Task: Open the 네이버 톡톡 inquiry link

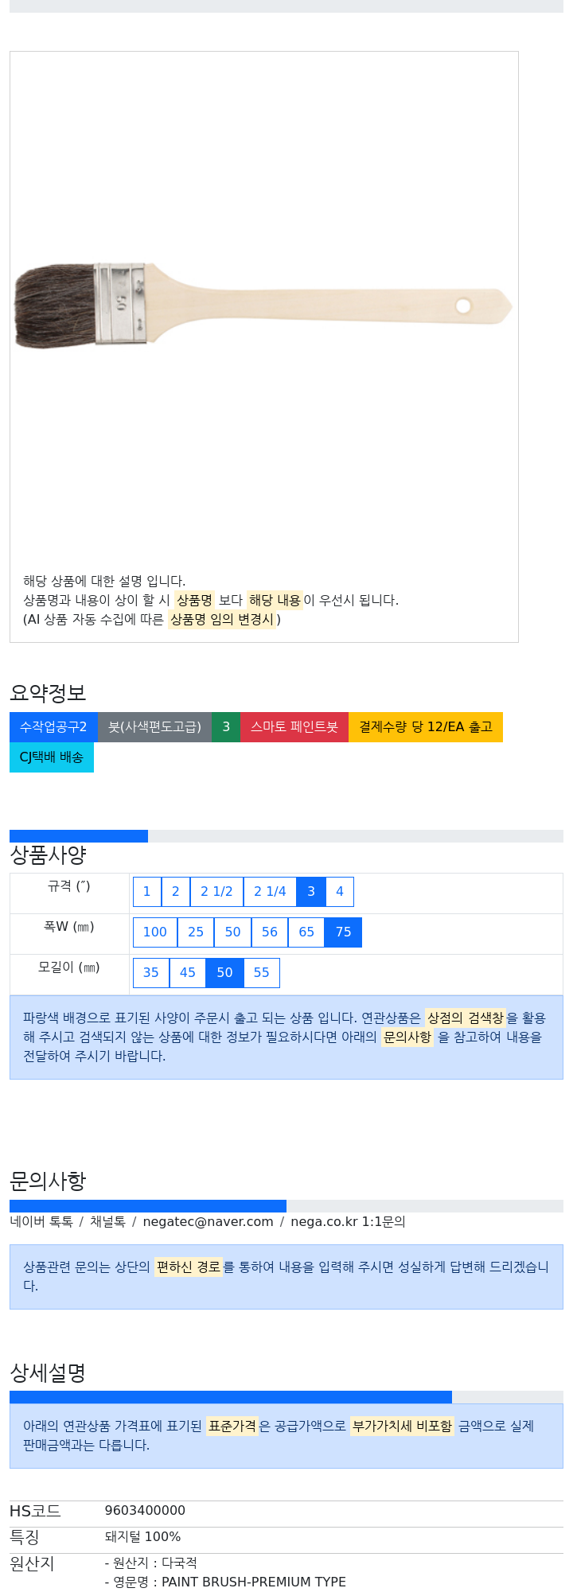Action: (41, 1221)
